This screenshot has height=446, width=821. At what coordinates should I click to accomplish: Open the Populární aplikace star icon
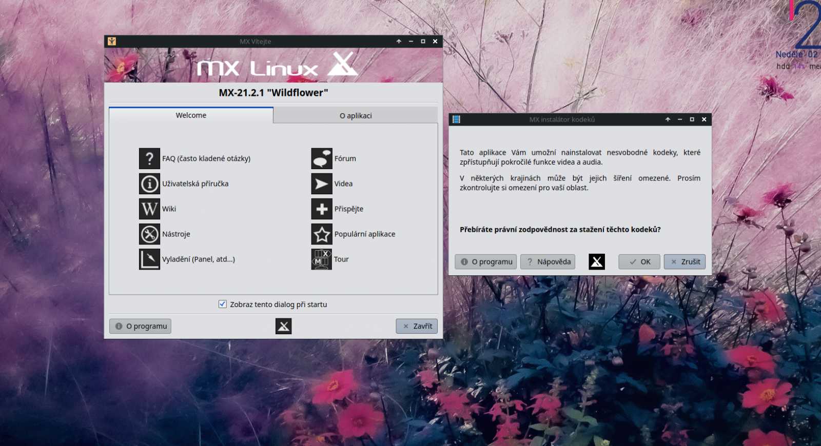[x=322, y=234]
